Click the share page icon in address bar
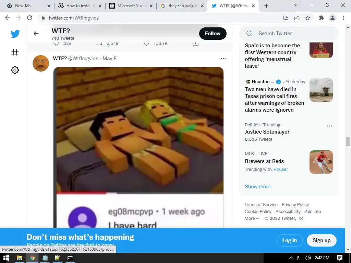 (297, 18)
